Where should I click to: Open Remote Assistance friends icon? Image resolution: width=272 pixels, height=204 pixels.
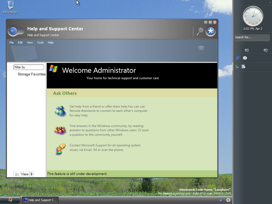(60, 111)
